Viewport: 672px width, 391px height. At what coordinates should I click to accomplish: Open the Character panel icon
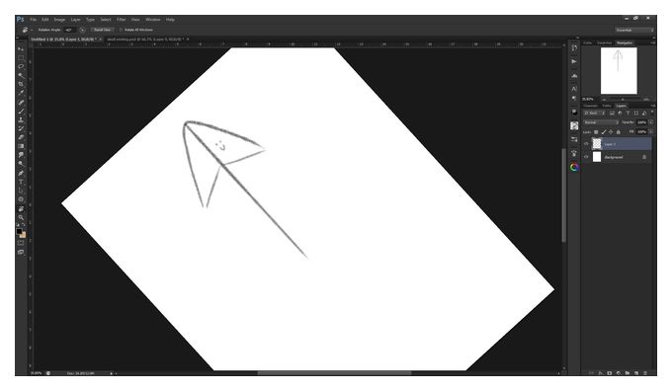[574, 89]
